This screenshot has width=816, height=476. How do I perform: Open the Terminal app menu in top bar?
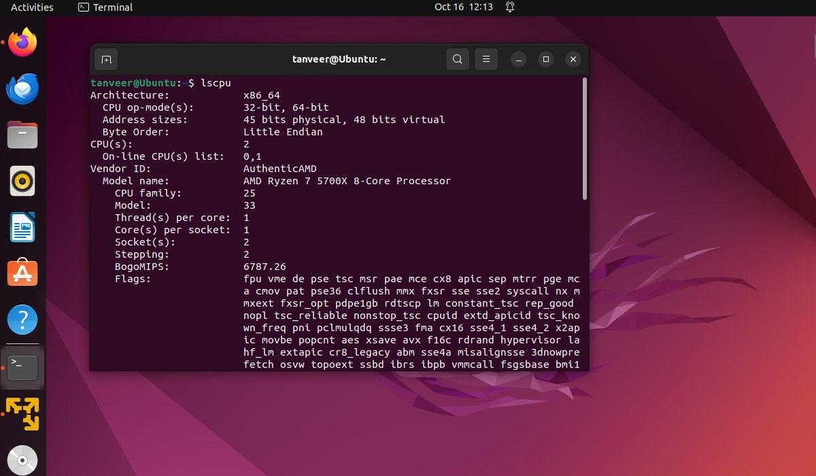point(105,7)
